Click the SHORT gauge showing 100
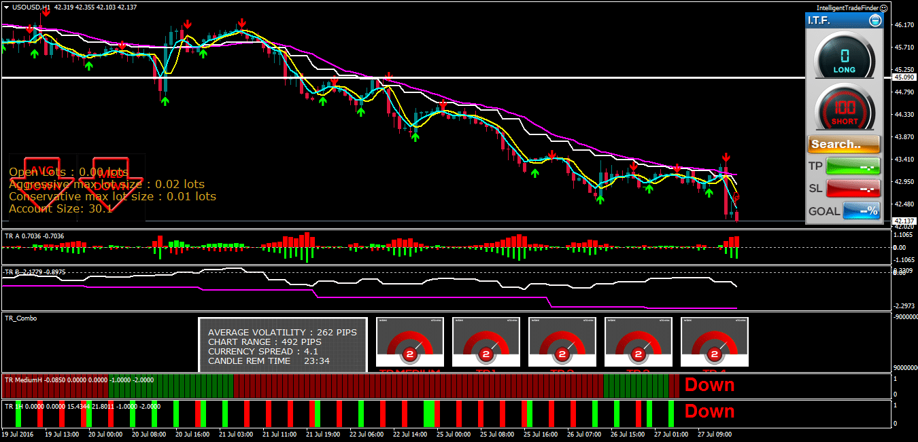The height and width of the screenshot is (442, 918). (x=844, y=108)
